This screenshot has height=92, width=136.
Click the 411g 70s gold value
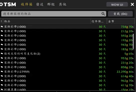(127, 85)
